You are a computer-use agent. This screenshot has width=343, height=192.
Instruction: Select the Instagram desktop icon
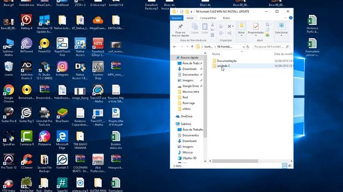(x=62, y=69)
